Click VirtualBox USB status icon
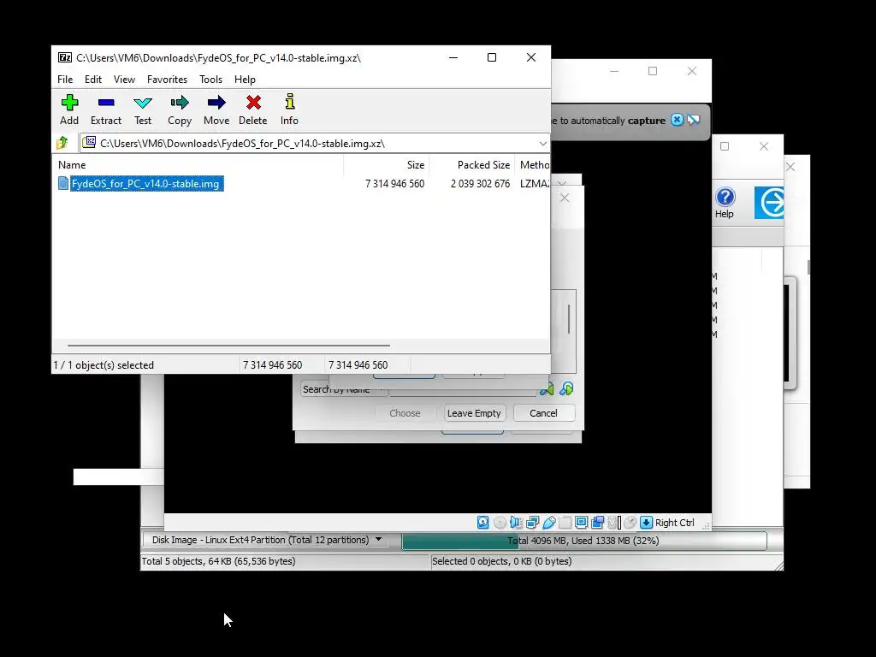 click(x=549, y=523)
